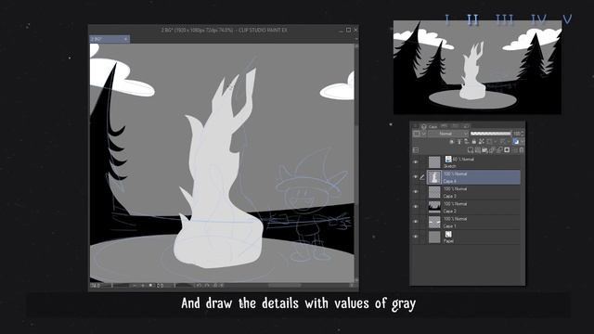Click the rotation slider in canvas status bar
This screenshot has height=334, width=594.
coord(178,286)
